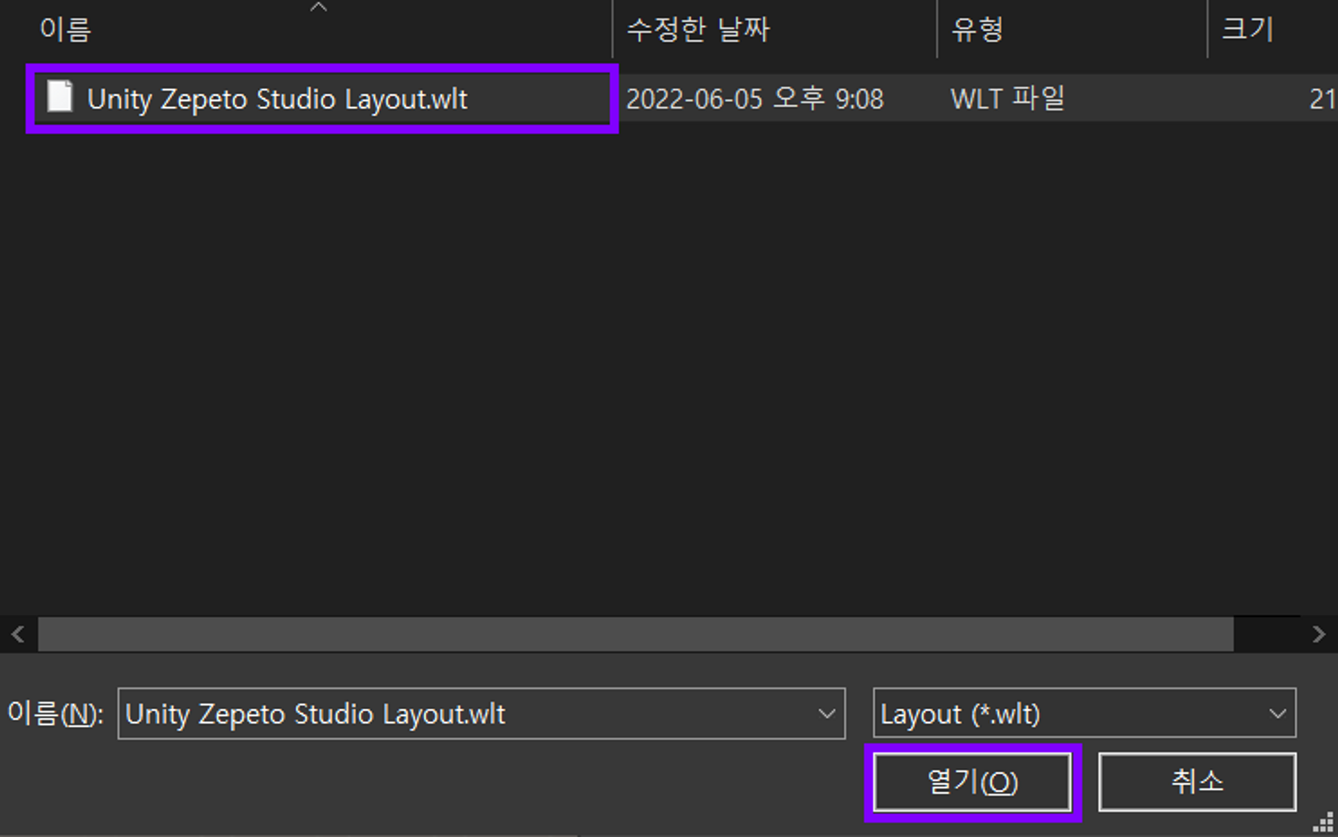Image resolution: width=1338 pixels, height=837 pixels.
Task: Click the WLT 파일 type cell
Action: 1008,98
